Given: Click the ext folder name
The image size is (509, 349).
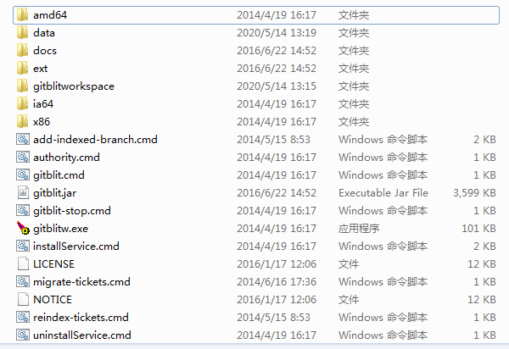Looking at the screenshot, I should (40, 69).
